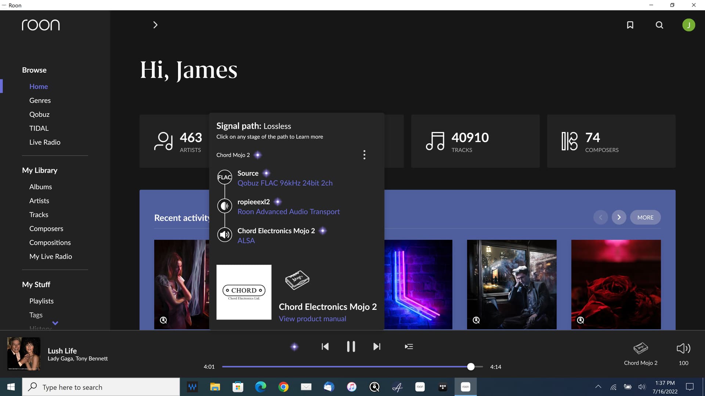Open the 463 Artists stat card
This screenshot has height=396, width=705.
coord(174,141)
